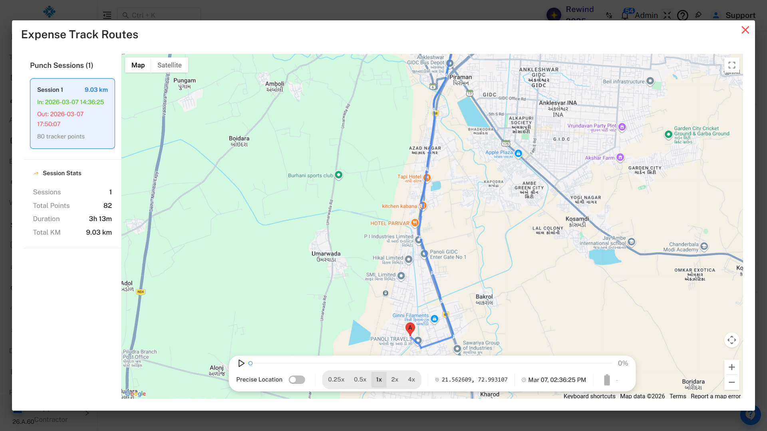The height and width of the screenshot is (431, 767).
Task: Click Burhani sports club pin
Action: [x=339, y=175]
